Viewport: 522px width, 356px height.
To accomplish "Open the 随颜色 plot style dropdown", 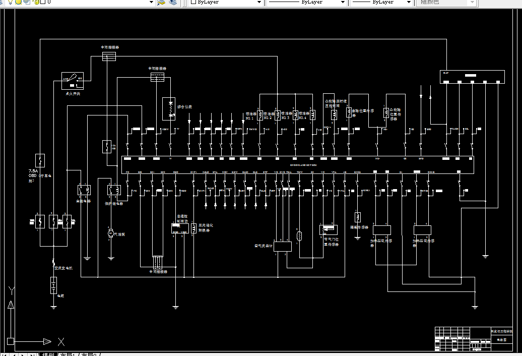I will 472,3.
